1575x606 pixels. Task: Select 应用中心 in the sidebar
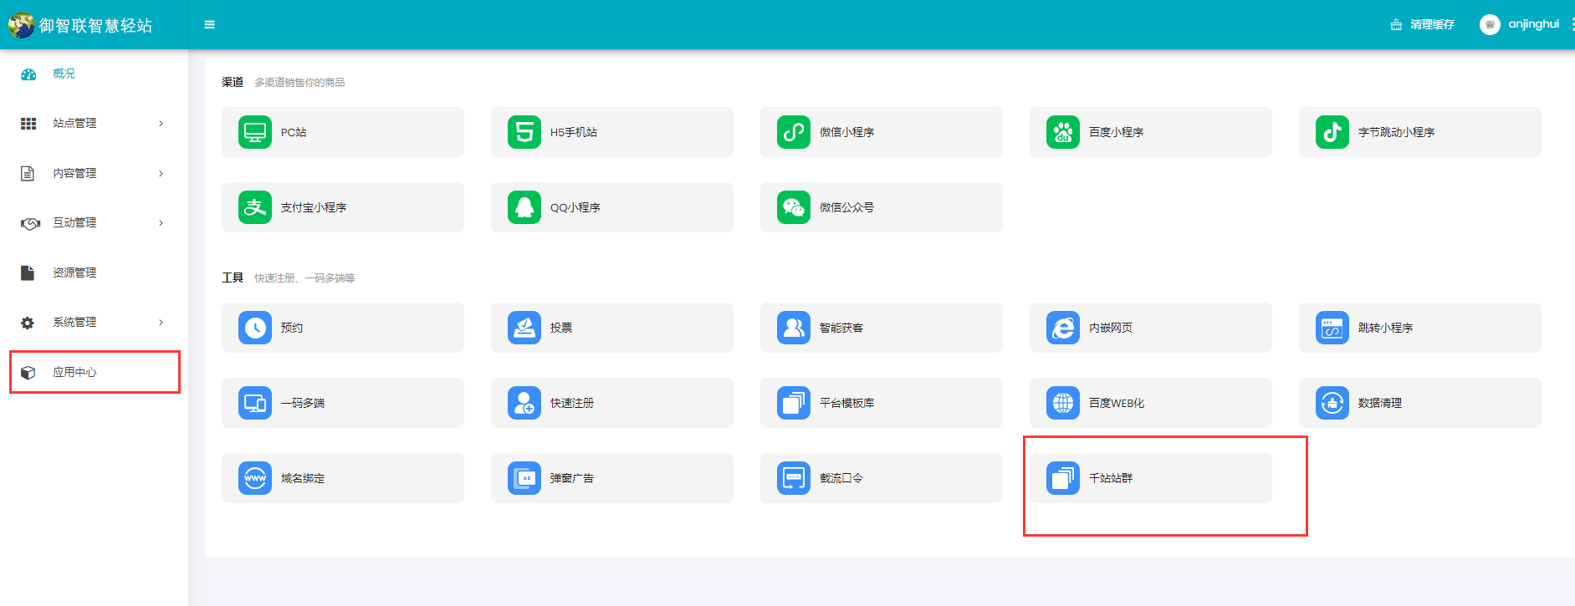[x=74, y=372]
